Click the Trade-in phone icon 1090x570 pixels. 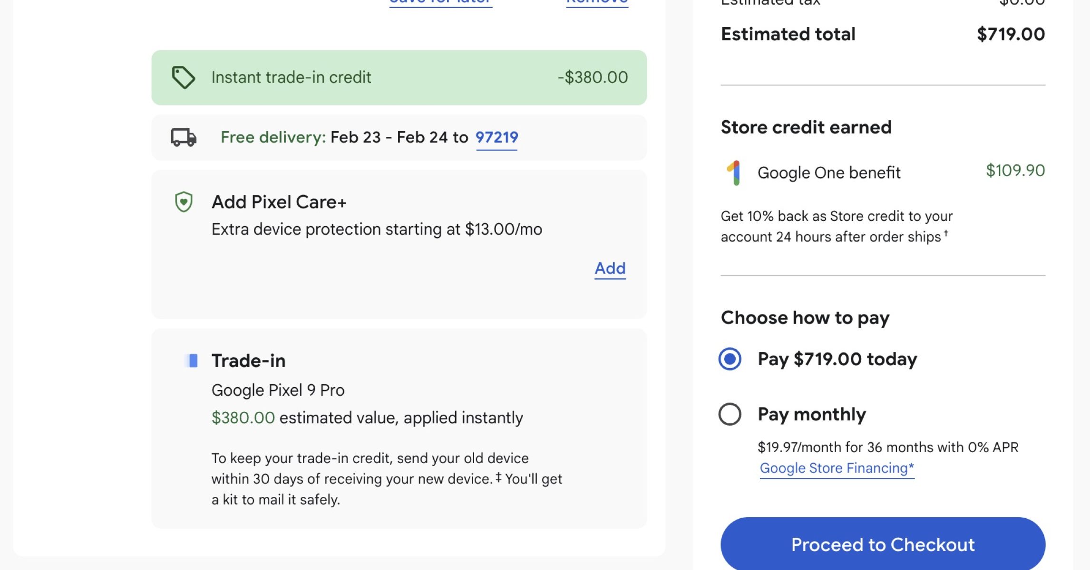(191, 361)
